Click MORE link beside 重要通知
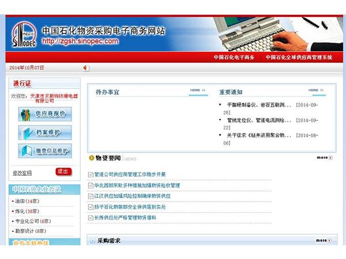 316,90
